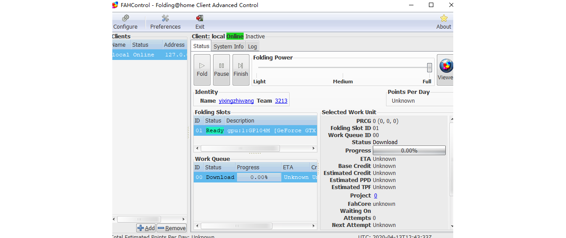Image resolution: width=566 pixels, height=238 pixels.
Task: Click the Remove client button
Action: point(172,228)
